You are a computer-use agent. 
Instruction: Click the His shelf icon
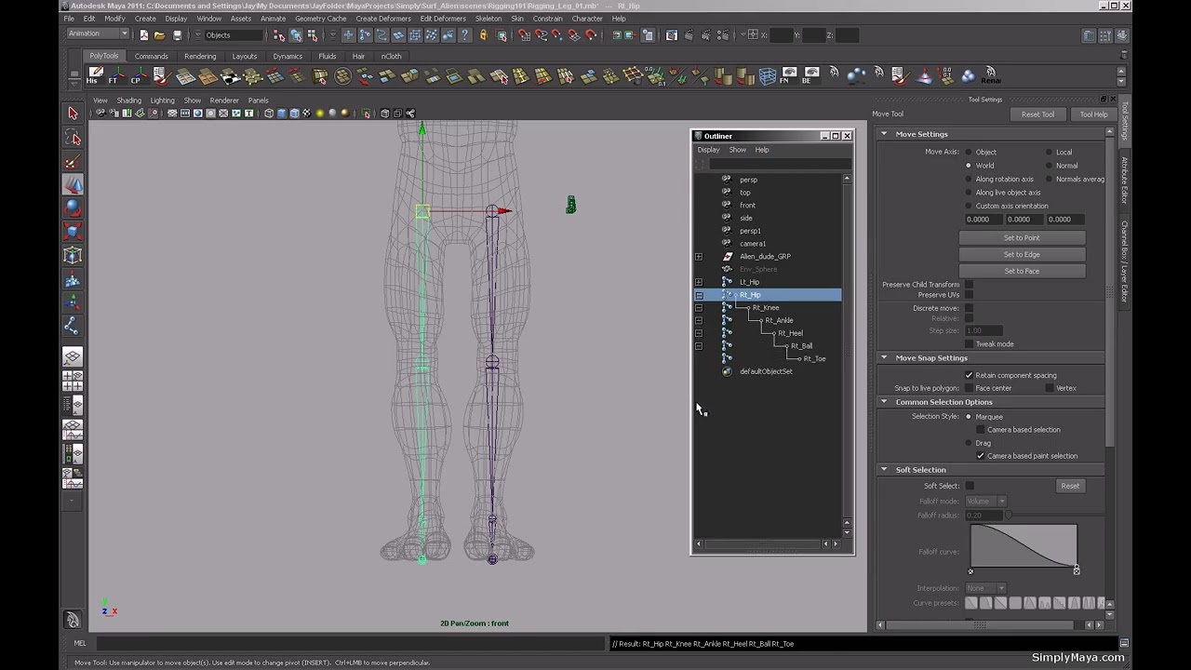click(93, 75)
